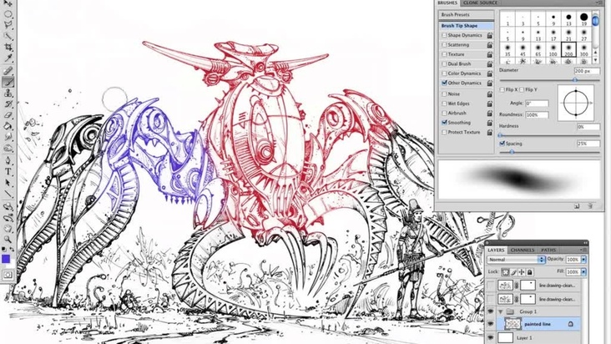Select the Path Selection arrow tool

point(8,183)
